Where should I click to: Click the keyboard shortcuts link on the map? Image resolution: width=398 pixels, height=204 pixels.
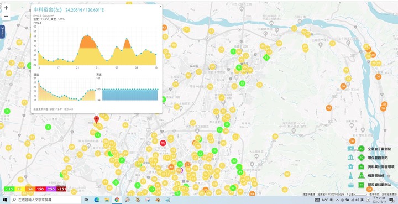(x=310, y=194)
